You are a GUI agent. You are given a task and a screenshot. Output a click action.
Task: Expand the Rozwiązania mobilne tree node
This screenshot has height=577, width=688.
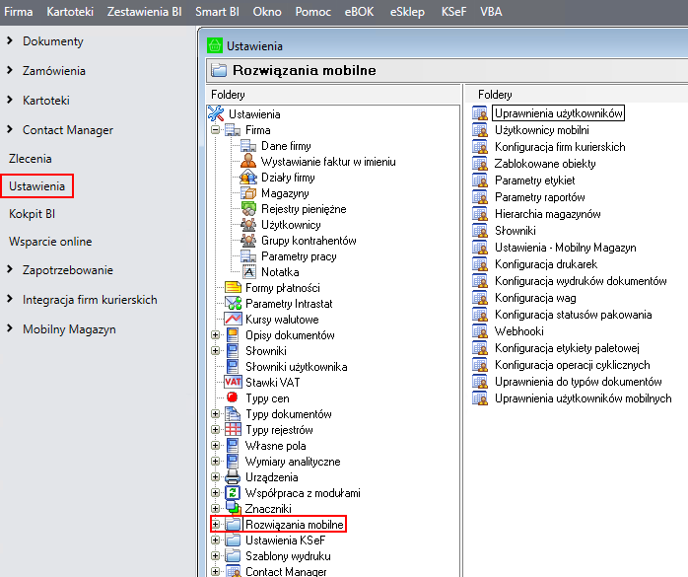(216, 525)
